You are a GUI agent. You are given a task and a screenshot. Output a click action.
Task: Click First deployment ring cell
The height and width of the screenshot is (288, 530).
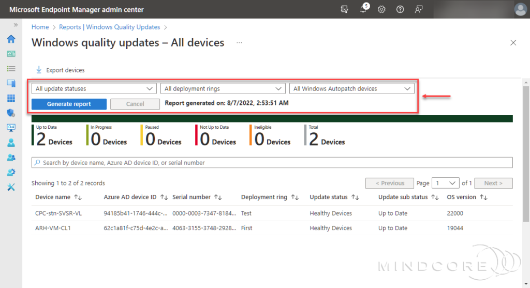[246, 228]
